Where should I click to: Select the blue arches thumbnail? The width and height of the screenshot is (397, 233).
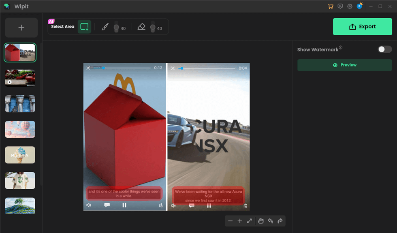(20, 104)
